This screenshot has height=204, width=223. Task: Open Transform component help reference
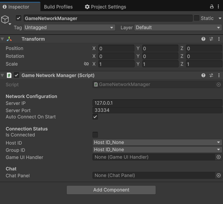203,39
